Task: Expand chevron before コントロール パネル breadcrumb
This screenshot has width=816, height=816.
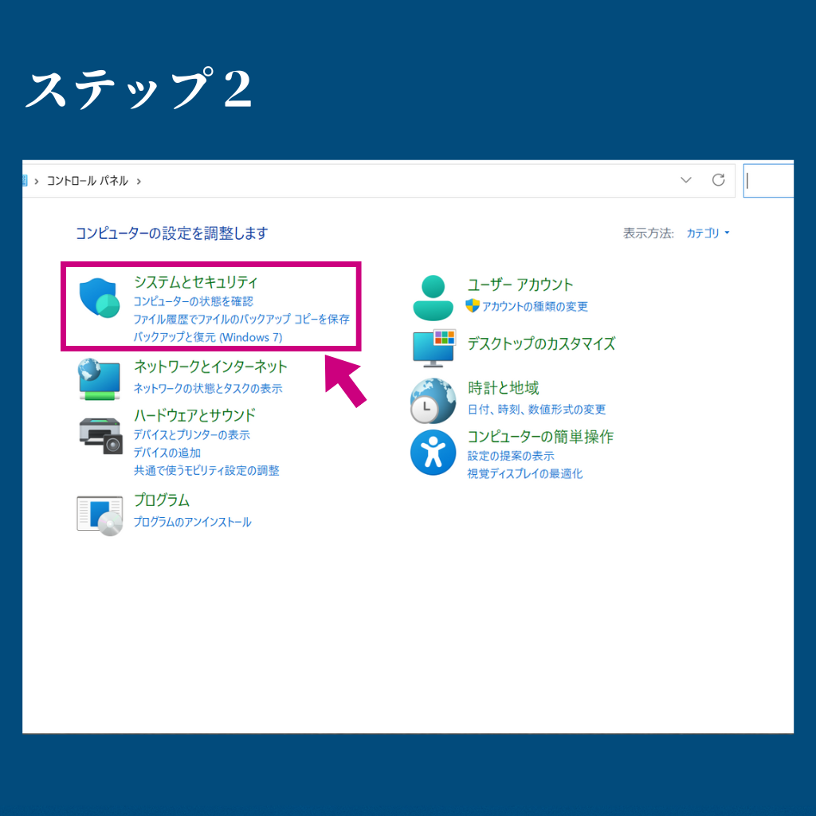Action: coord(37,181)
